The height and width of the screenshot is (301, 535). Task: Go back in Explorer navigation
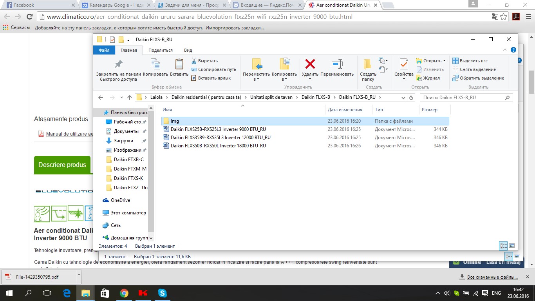point(101,98)
